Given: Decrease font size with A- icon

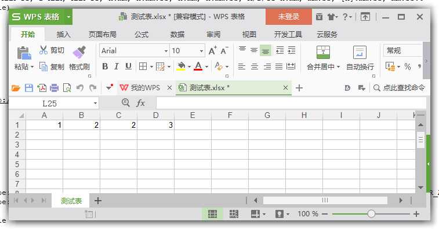Looking at the screenshot, I should 224,50.
